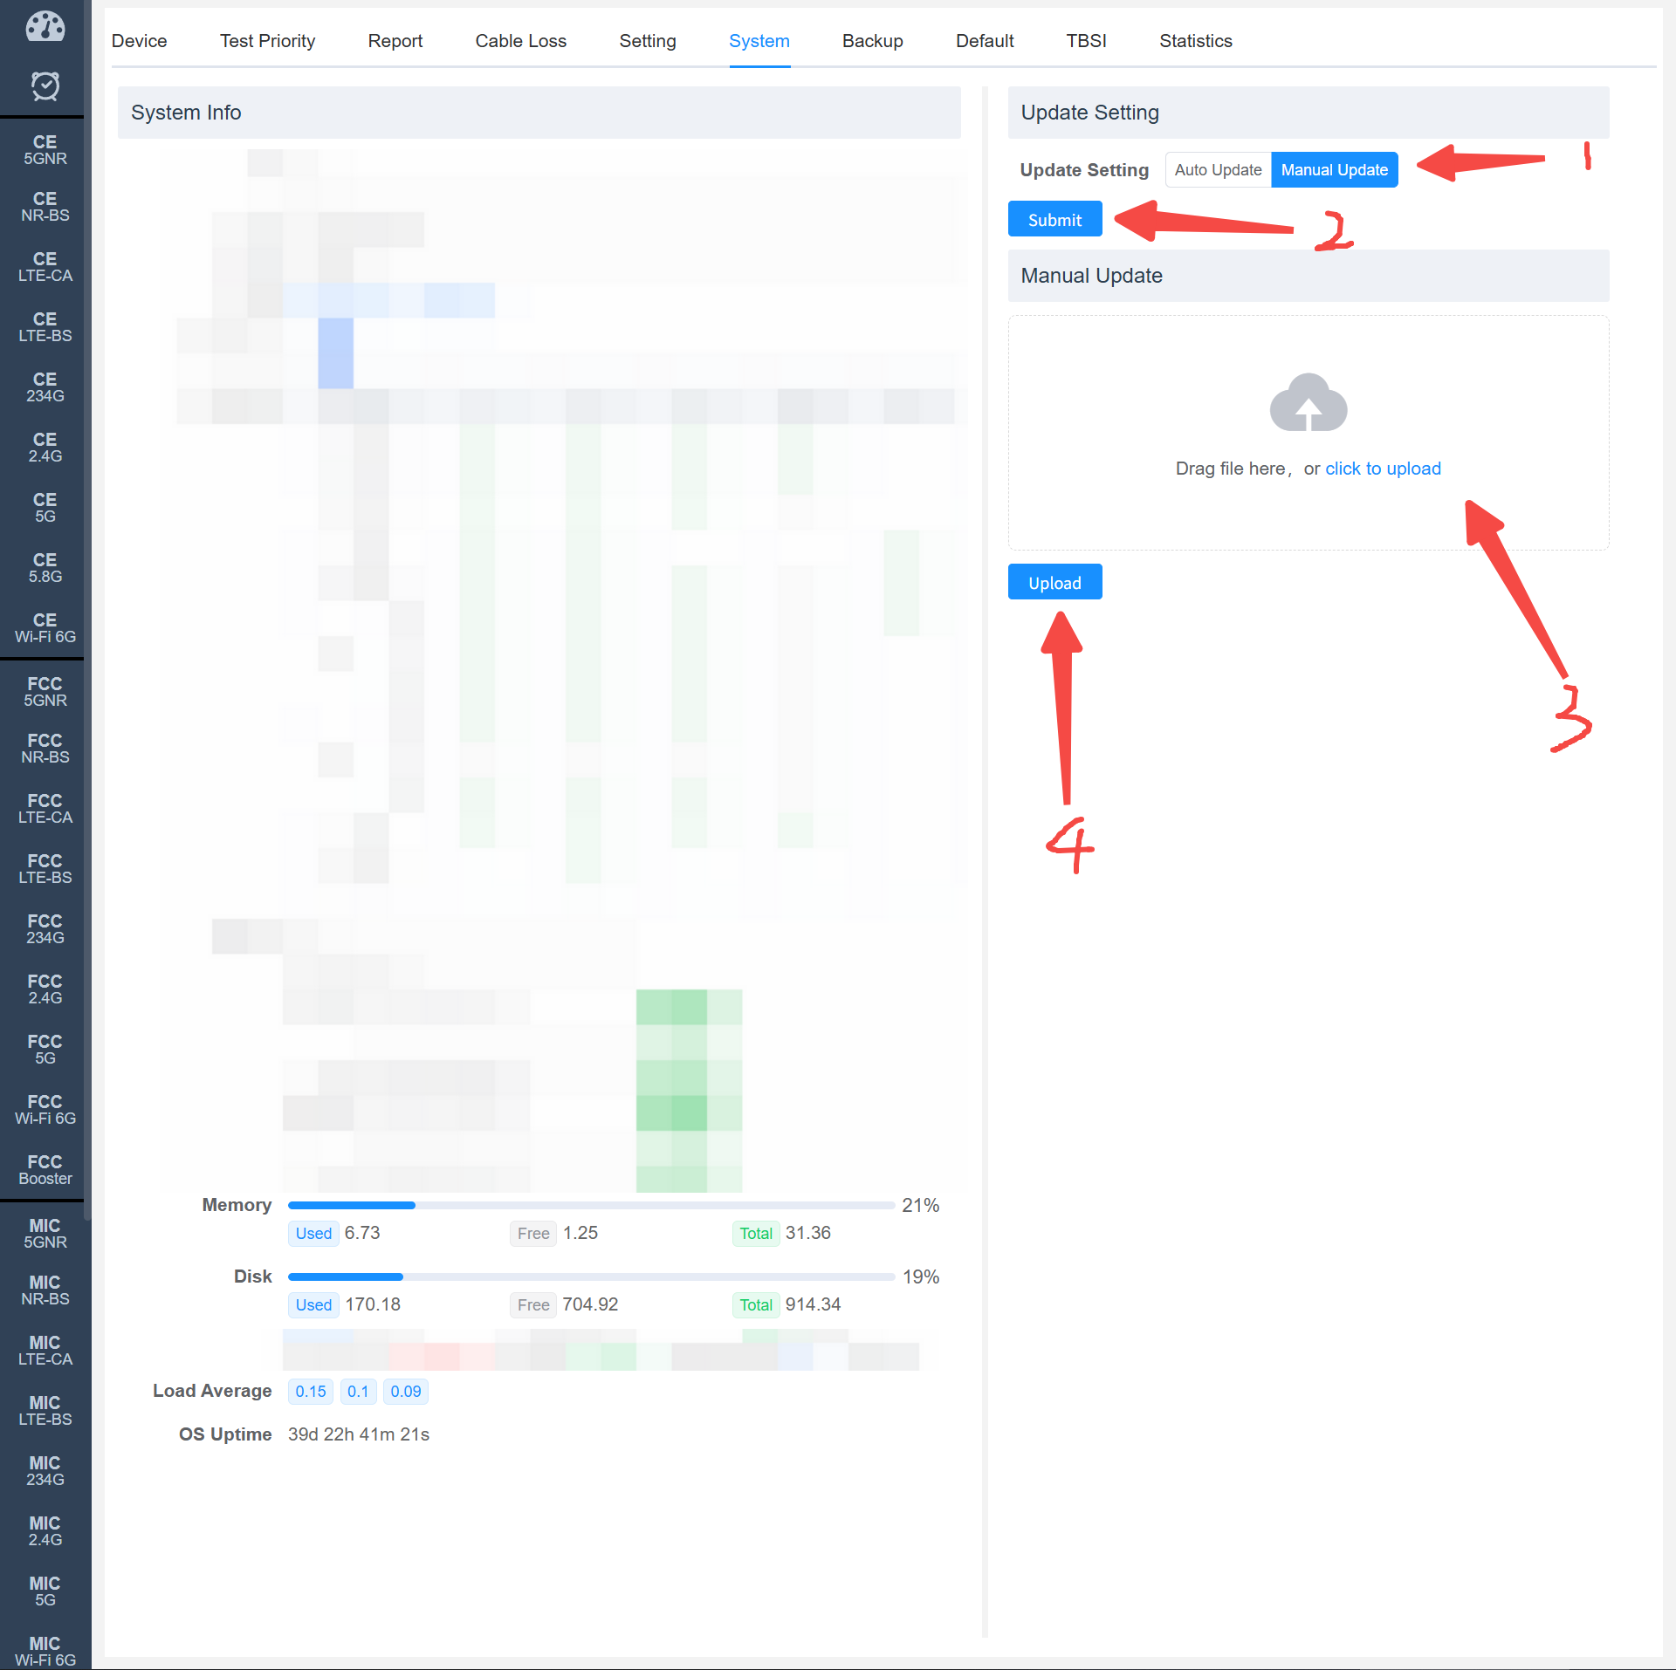The height and width of the screenshot is (1670, 1676).
Task: Select CE LTE-CA sidebar entry
Action: (x=45, y=267)
